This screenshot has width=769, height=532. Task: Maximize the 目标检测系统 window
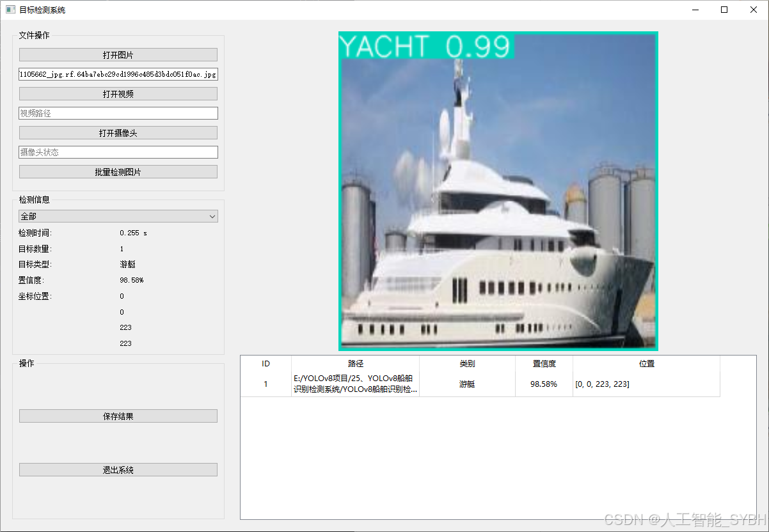click(724, 10)
